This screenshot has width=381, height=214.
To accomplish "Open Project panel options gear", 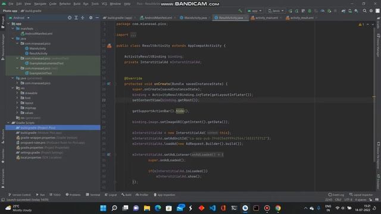I will (90, 18).
